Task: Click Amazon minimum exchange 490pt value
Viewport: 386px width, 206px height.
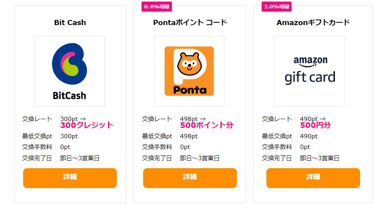Action: pyautogui.click(x=309, y=136)
